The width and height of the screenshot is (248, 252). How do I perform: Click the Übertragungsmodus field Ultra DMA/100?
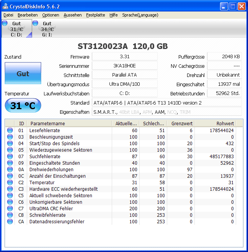pos(125,84)
